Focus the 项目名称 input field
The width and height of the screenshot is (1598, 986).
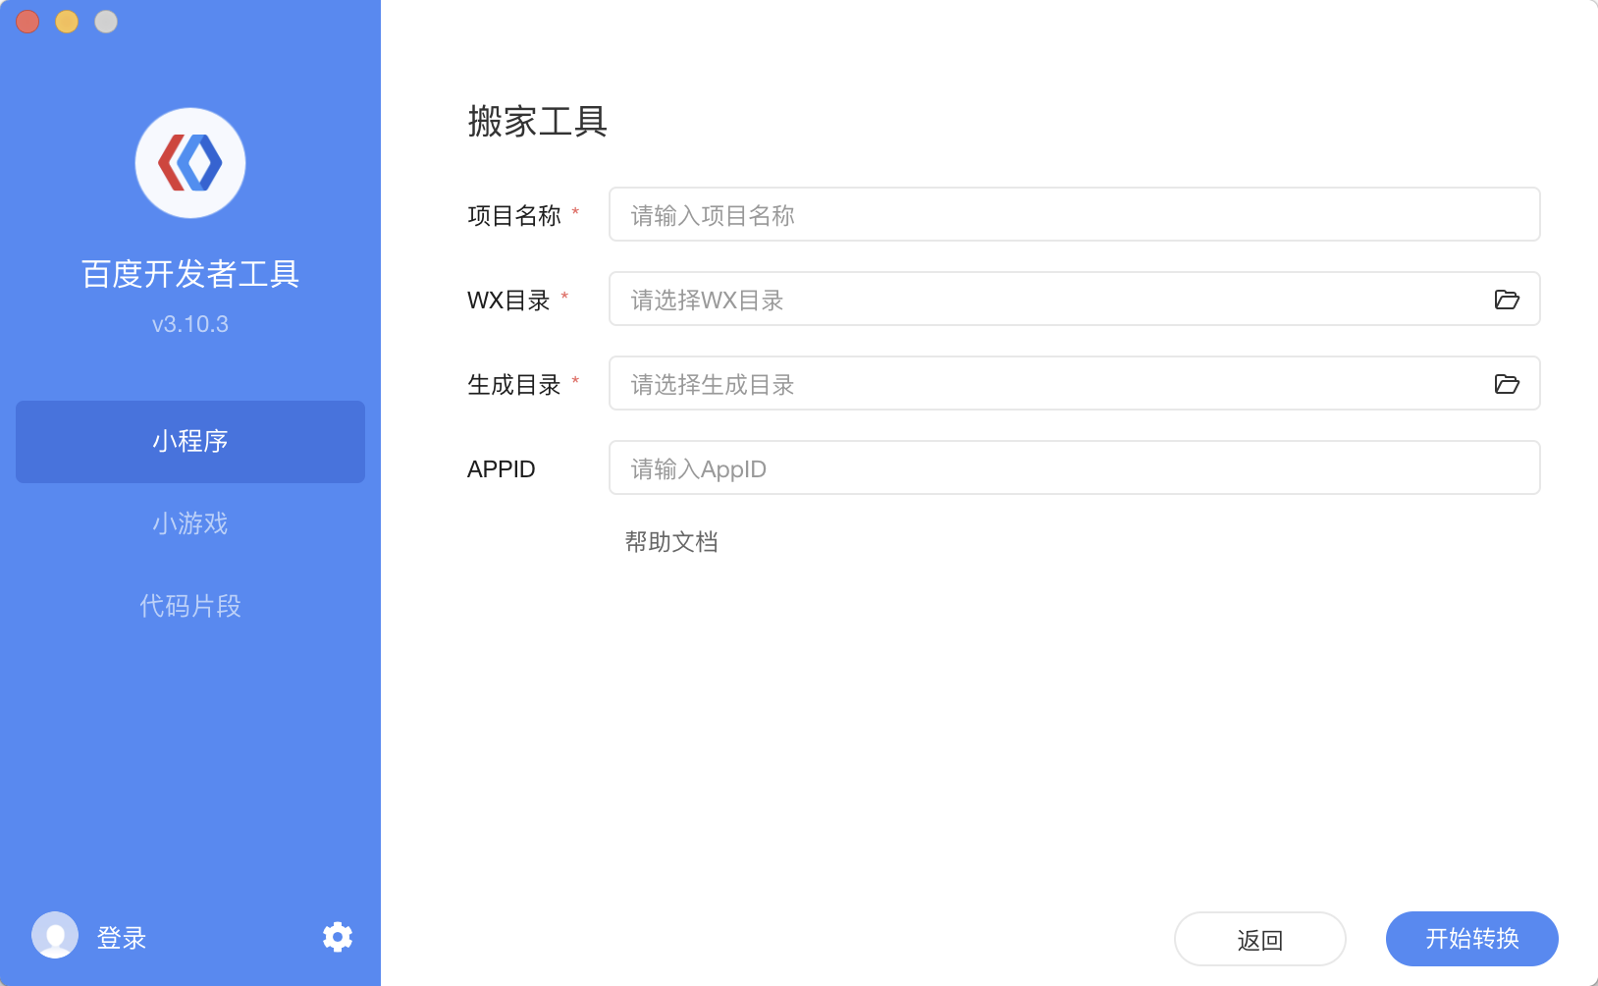point(1074,215)
